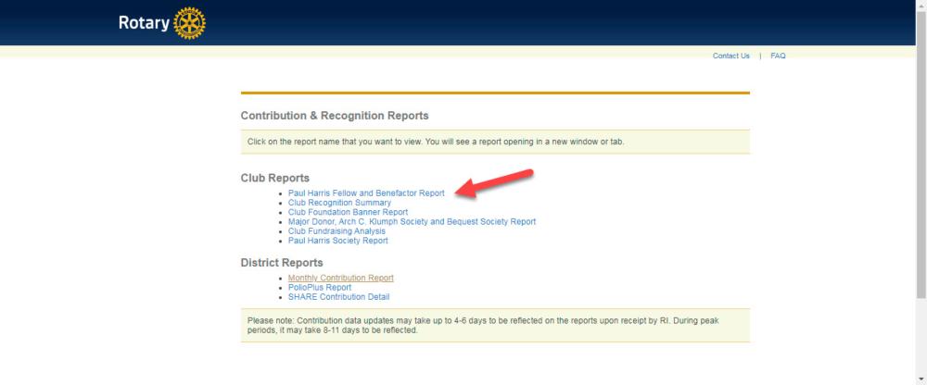
Task: Open the Monthly Contribution Report
Action: (x=340, y=279)
